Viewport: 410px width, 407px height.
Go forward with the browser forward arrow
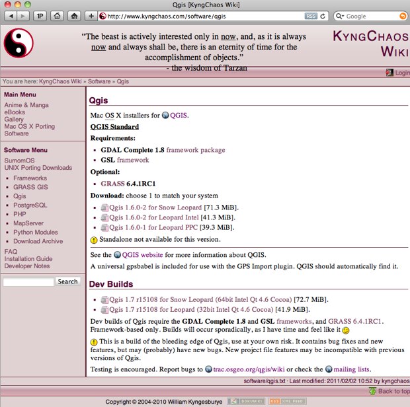pos(23,17)
